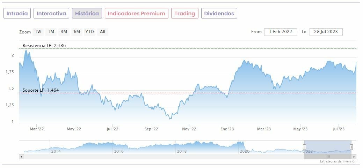Grab the right range selector handle

tap(351, 147)
